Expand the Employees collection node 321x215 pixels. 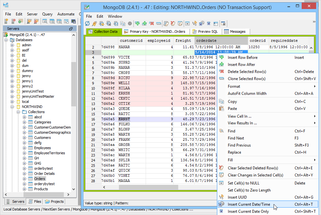click(24, 148)
